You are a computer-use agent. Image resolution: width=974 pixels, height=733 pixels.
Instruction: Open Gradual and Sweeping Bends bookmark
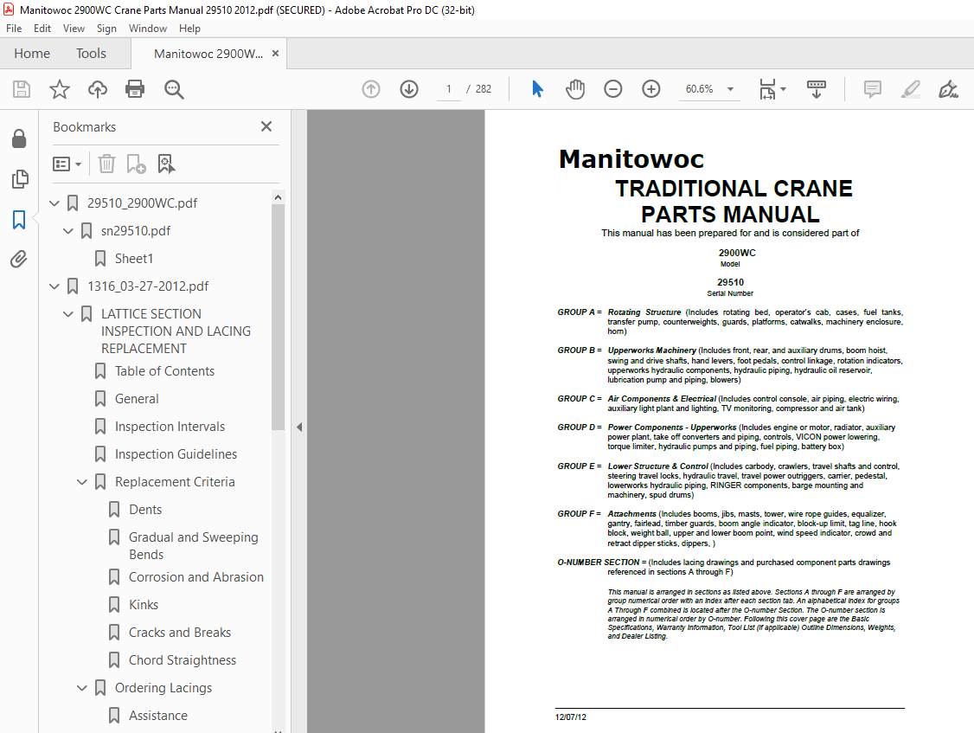pyautogui.click(x=193, y=546)
